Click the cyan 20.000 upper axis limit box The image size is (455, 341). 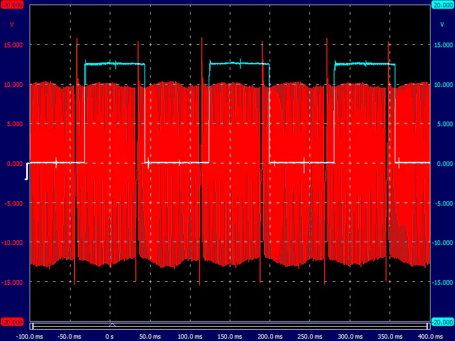click(x=442, y=5)
